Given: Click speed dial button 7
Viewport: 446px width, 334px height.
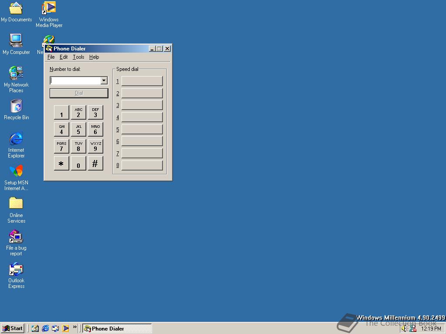Looking at the screenshot, I should [142, 154].
